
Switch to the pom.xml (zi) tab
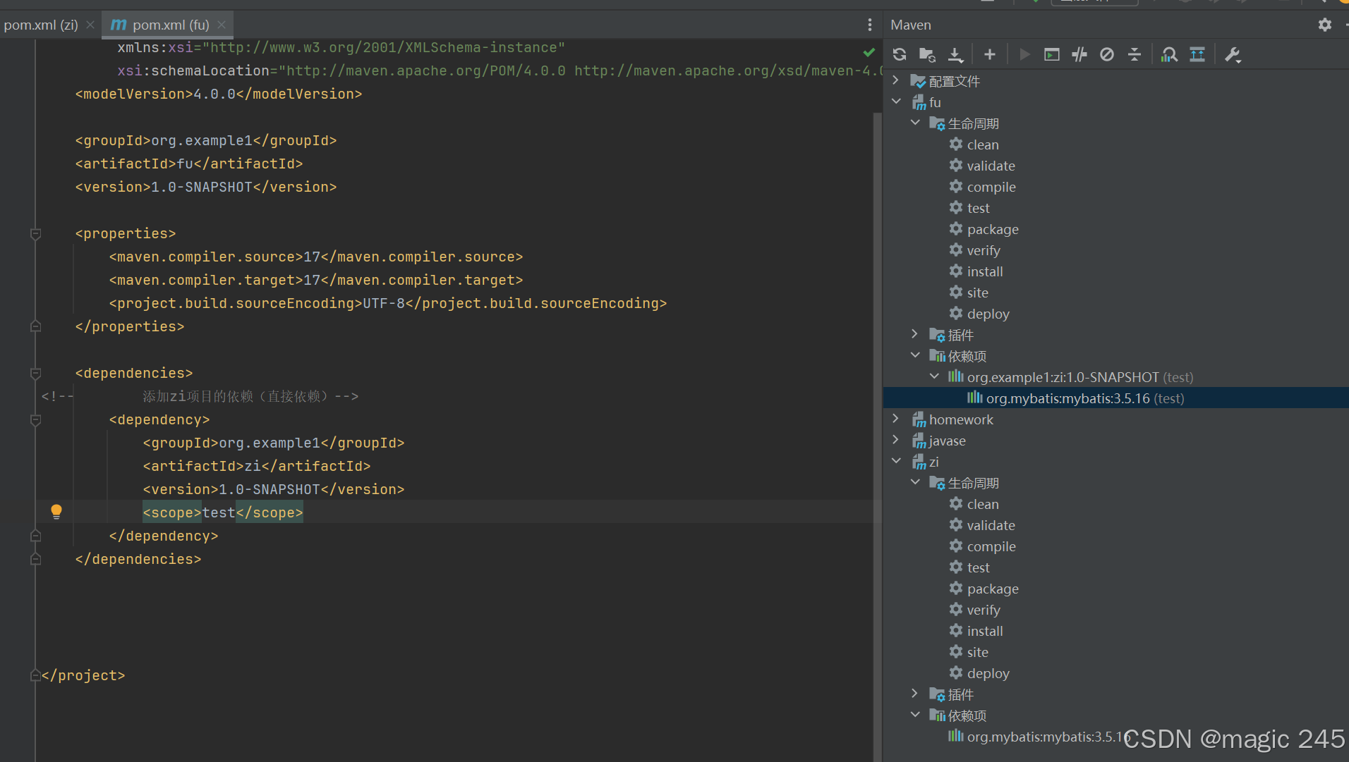pyautogui.click(x=41, y=25)
